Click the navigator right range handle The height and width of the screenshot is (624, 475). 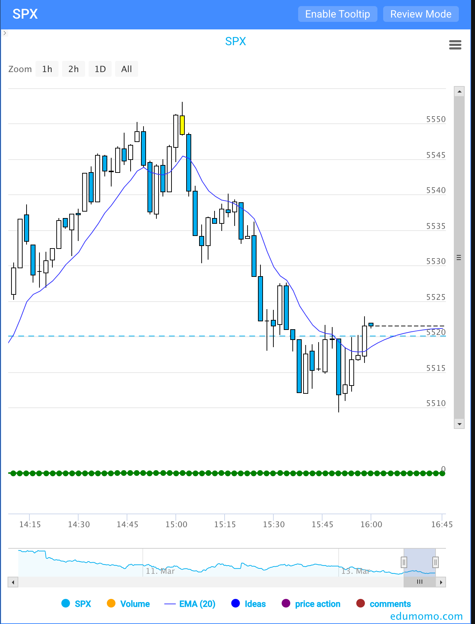(x=436, y=562)
